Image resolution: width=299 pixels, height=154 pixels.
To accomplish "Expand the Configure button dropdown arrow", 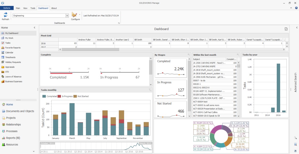I will tap(79, 14).
